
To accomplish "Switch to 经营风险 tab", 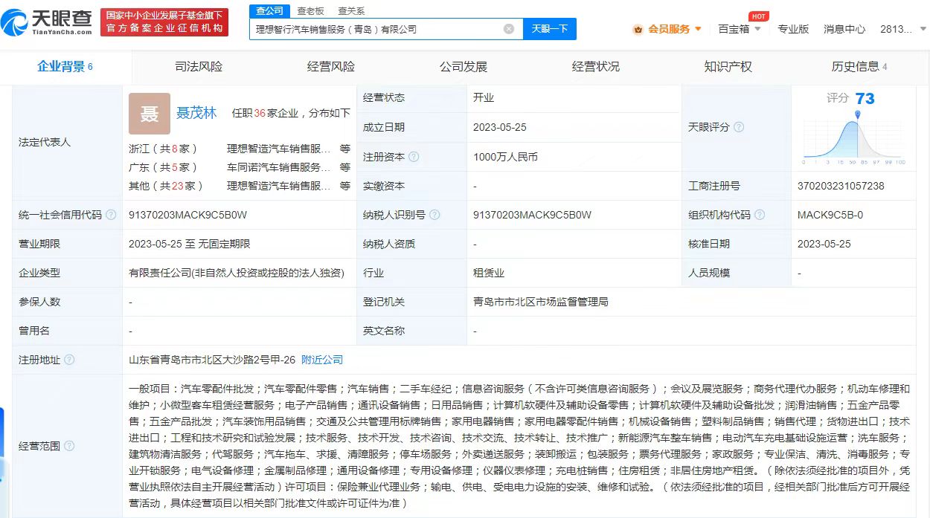I will [x=331, y=67].
